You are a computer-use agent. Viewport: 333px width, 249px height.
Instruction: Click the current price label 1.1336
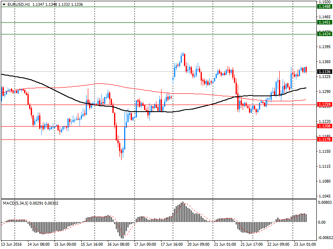tap(324, 72)
